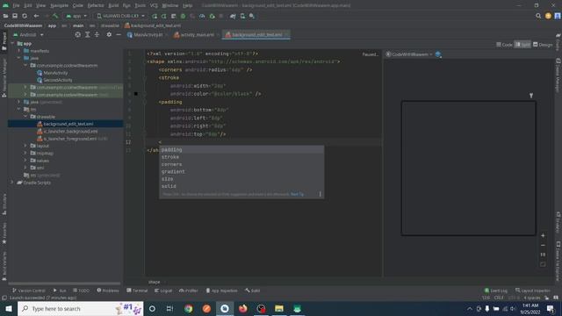Viewport: 562px width, 316px height.
Task: Click the Search Everywhere magnifier icon
Action: [538, 16]
